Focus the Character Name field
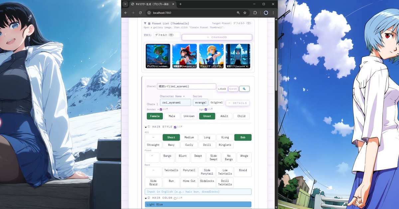 (176, 103)
